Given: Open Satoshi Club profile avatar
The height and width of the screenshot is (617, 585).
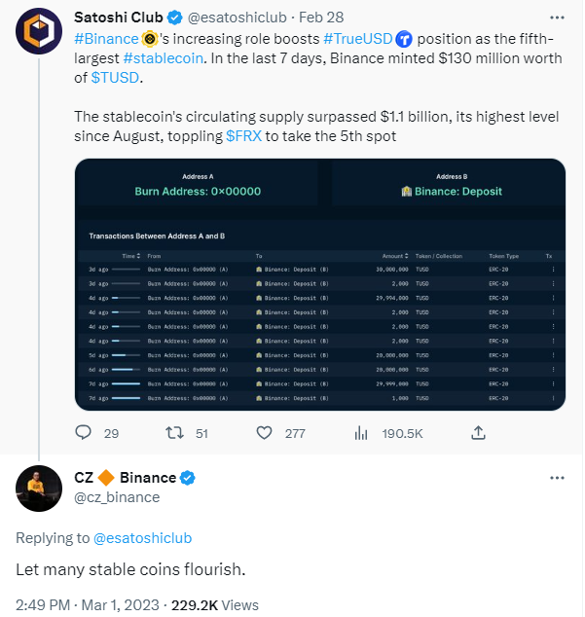Looking at the screenshot, I should 39,31.
